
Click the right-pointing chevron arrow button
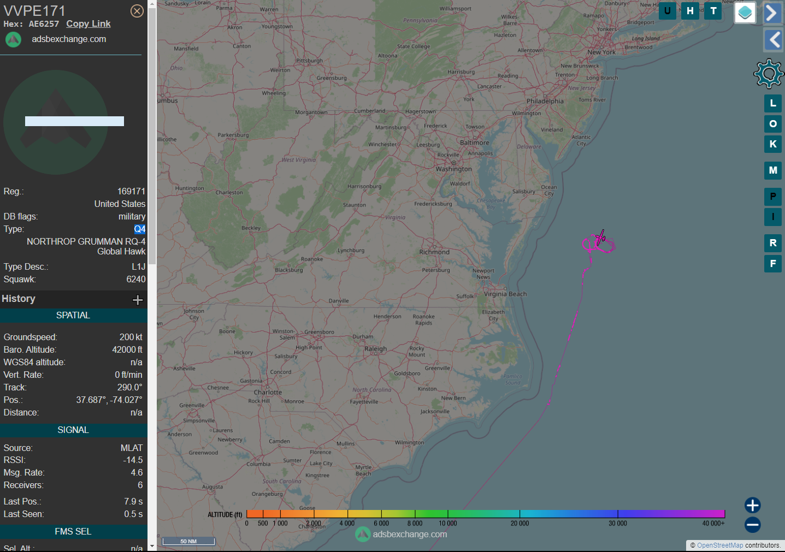[772, 13]
